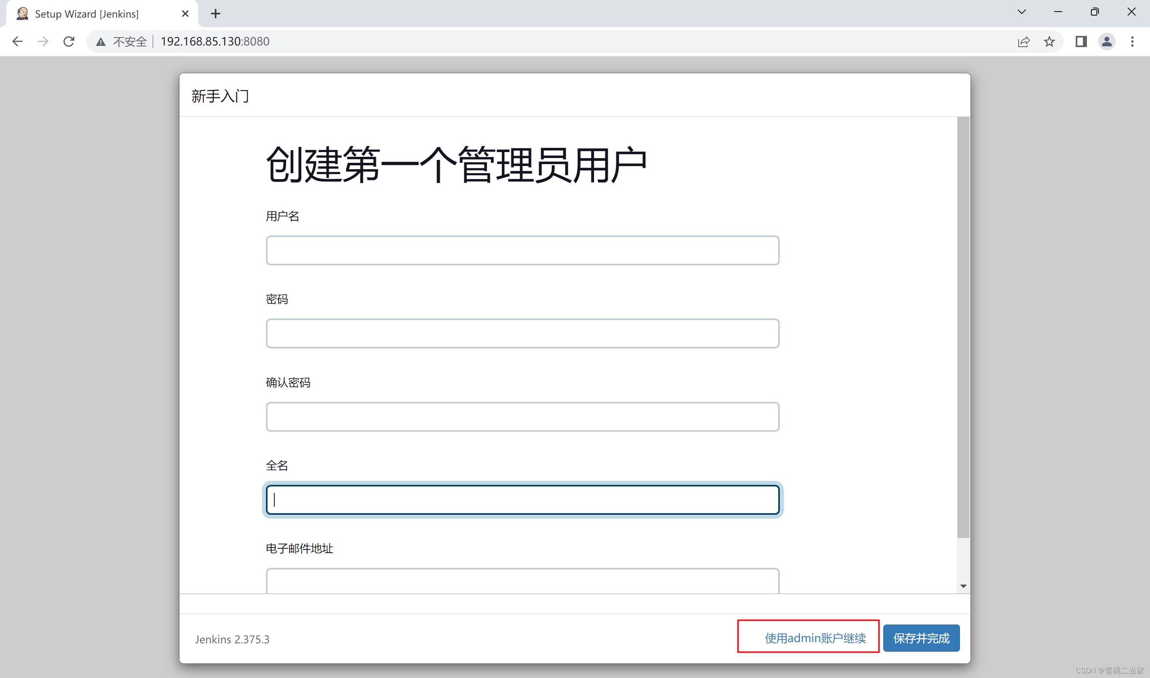This screenshot has width=1150, height=678.
Task: Open a new browser tab
Action: [x=215, y=14]
